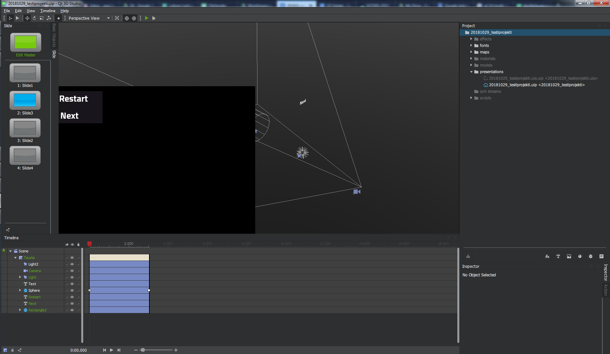Expand the fonts folder in Project

click(x=471, y=46)
